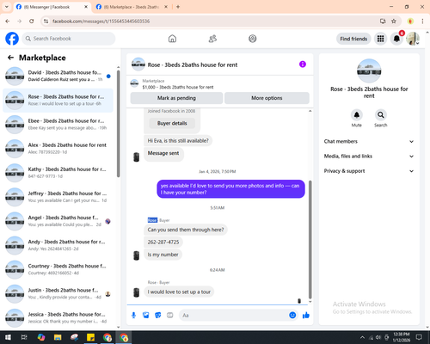
Task: Open the taskbar clock and date
Action: click(402, 337)
